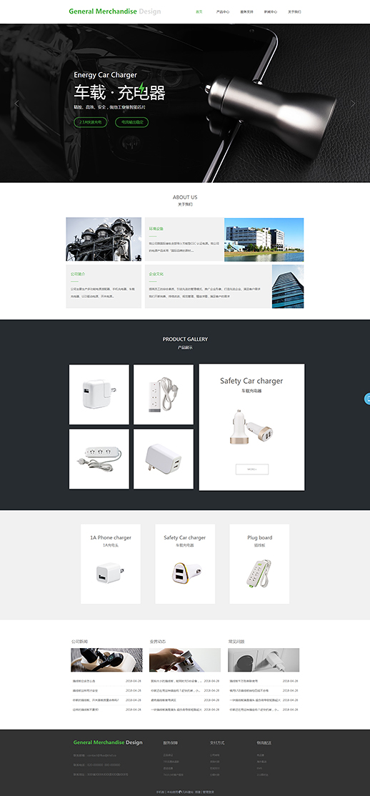
Task: Click the 2.1A fast charging pill button
Action: tap(91, 122)
